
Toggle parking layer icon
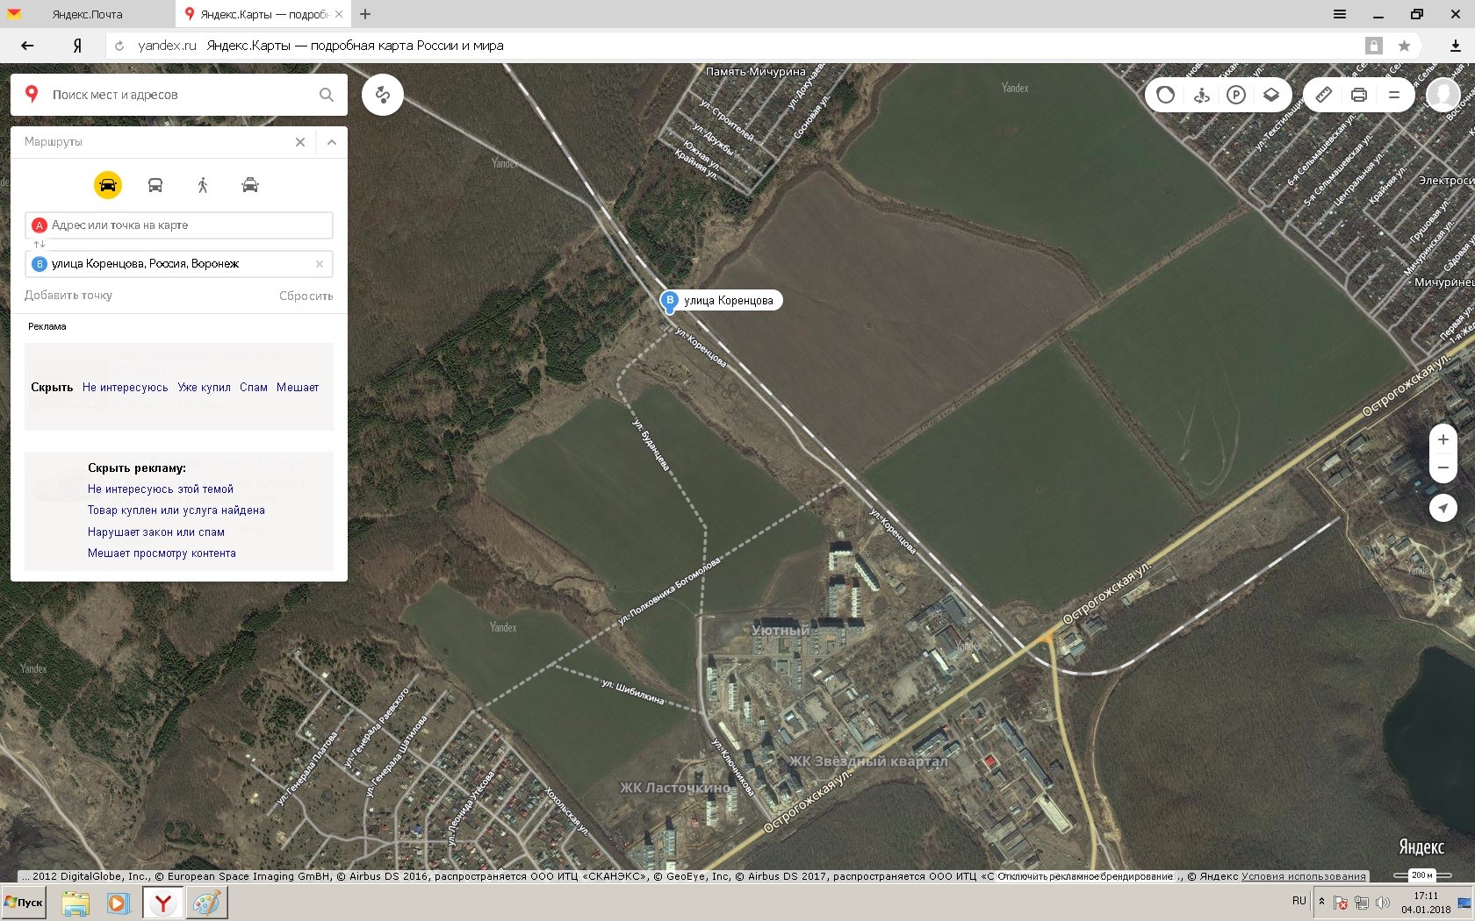click(x=1236, y=95)
